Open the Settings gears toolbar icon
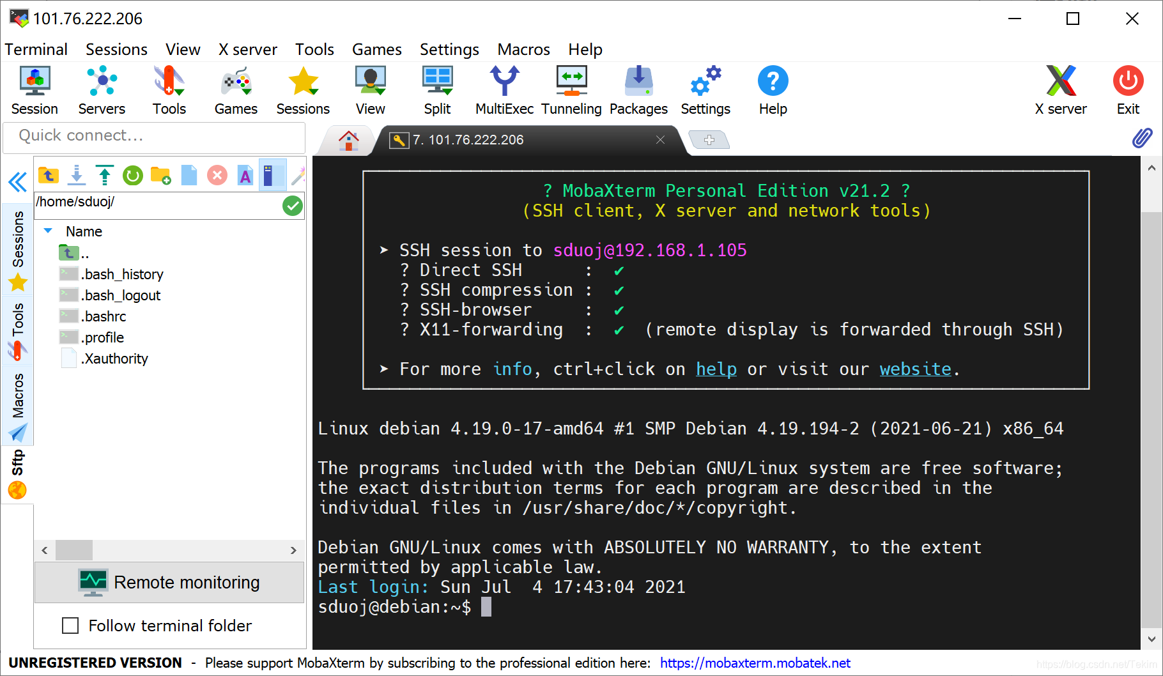This screenshot has width=1163, height=676. click(x=705, y=91)
